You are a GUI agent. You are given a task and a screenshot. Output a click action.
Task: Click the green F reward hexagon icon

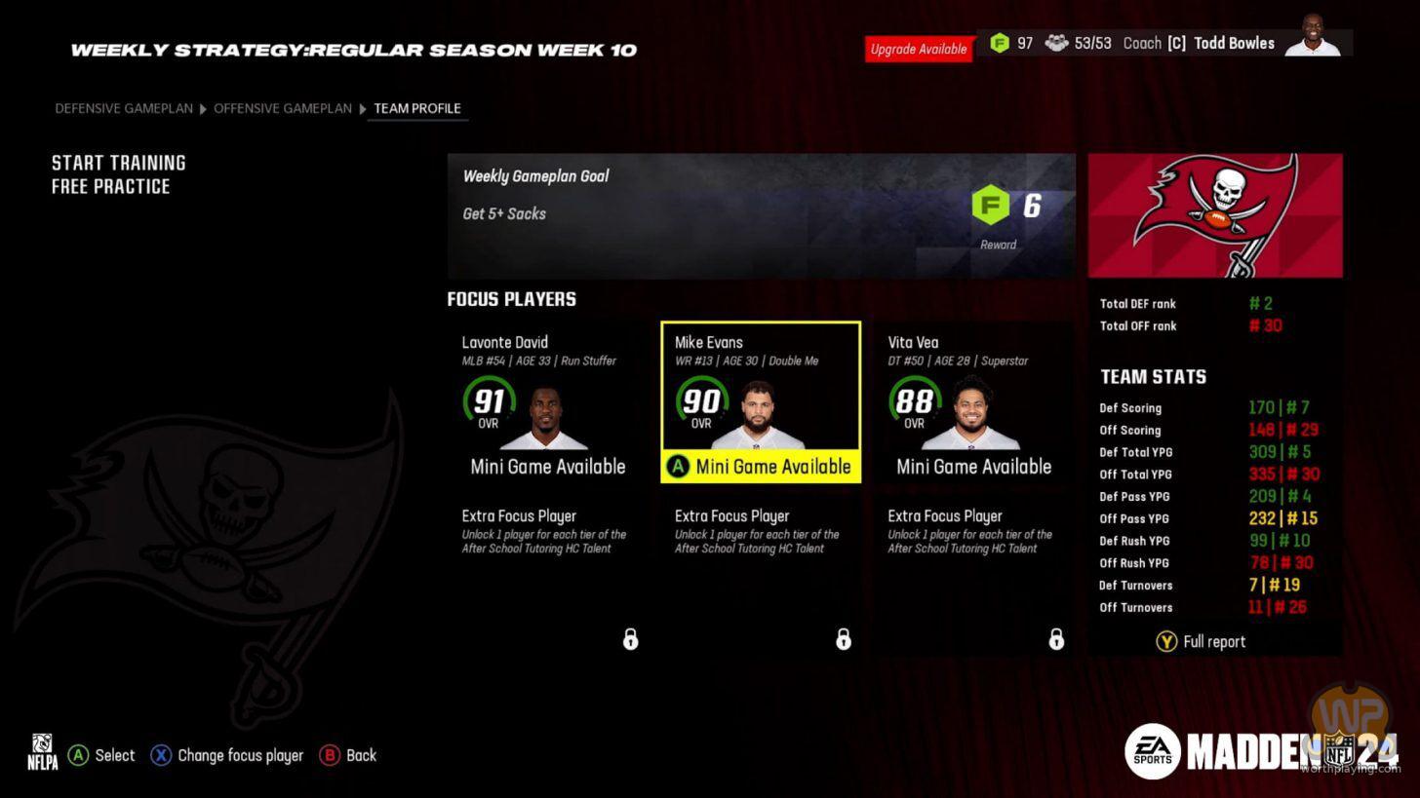[x=990, y=206]
